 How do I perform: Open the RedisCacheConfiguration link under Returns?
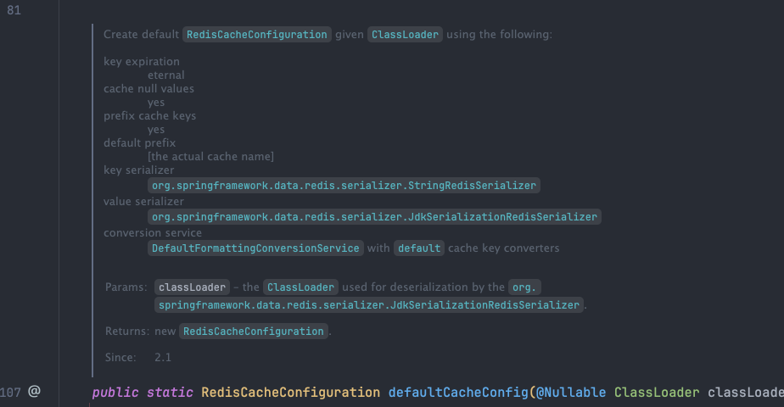tap(253, 331)
